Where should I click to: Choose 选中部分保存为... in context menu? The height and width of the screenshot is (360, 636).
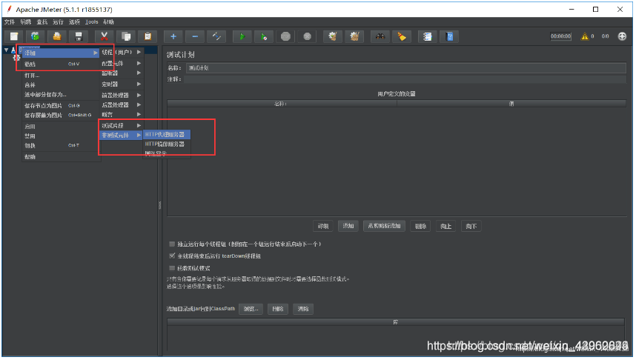61,95
